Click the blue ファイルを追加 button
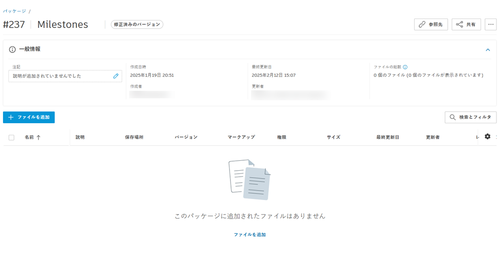Image resolution: width=499 pixels, height=256 pixels. coord(29,117)
